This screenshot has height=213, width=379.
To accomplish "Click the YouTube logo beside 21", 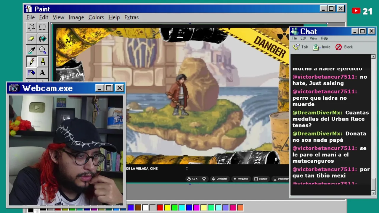I will coord(356,11).
